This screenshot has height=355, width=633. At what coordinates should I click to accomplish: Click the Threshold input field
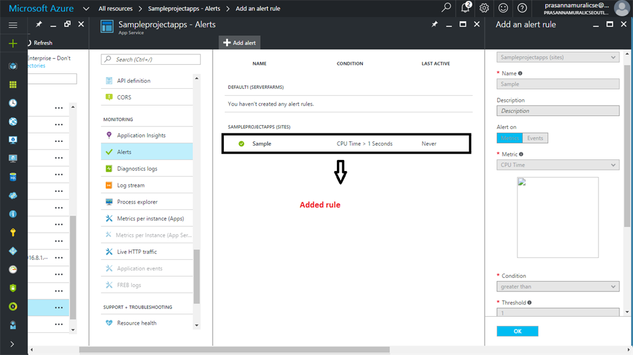[x=558, y=312]
